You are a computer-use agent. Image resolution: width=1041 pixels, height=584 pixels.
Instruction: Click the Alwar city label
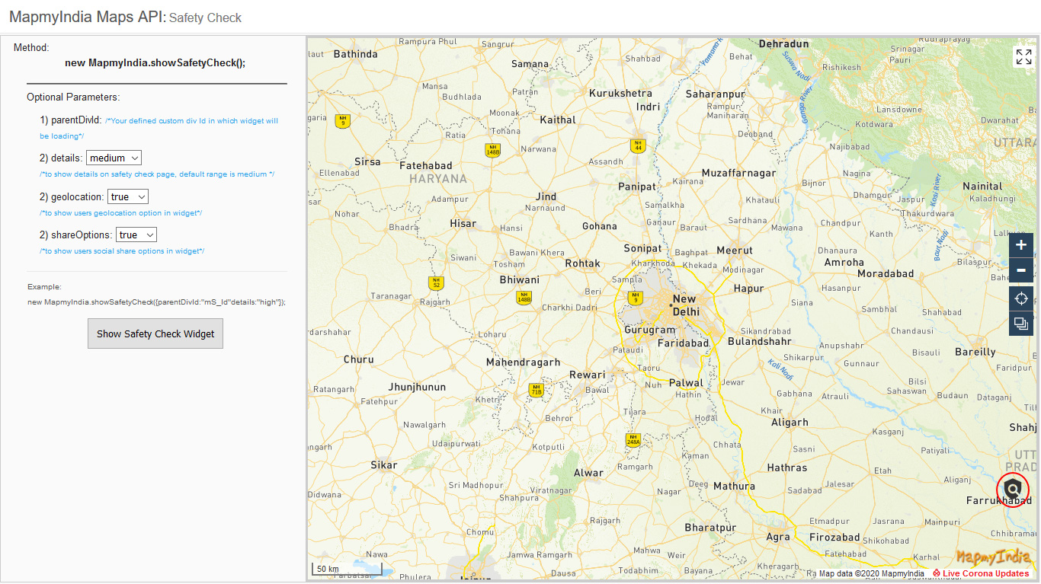pyautogui.click(x=588, y=473)
